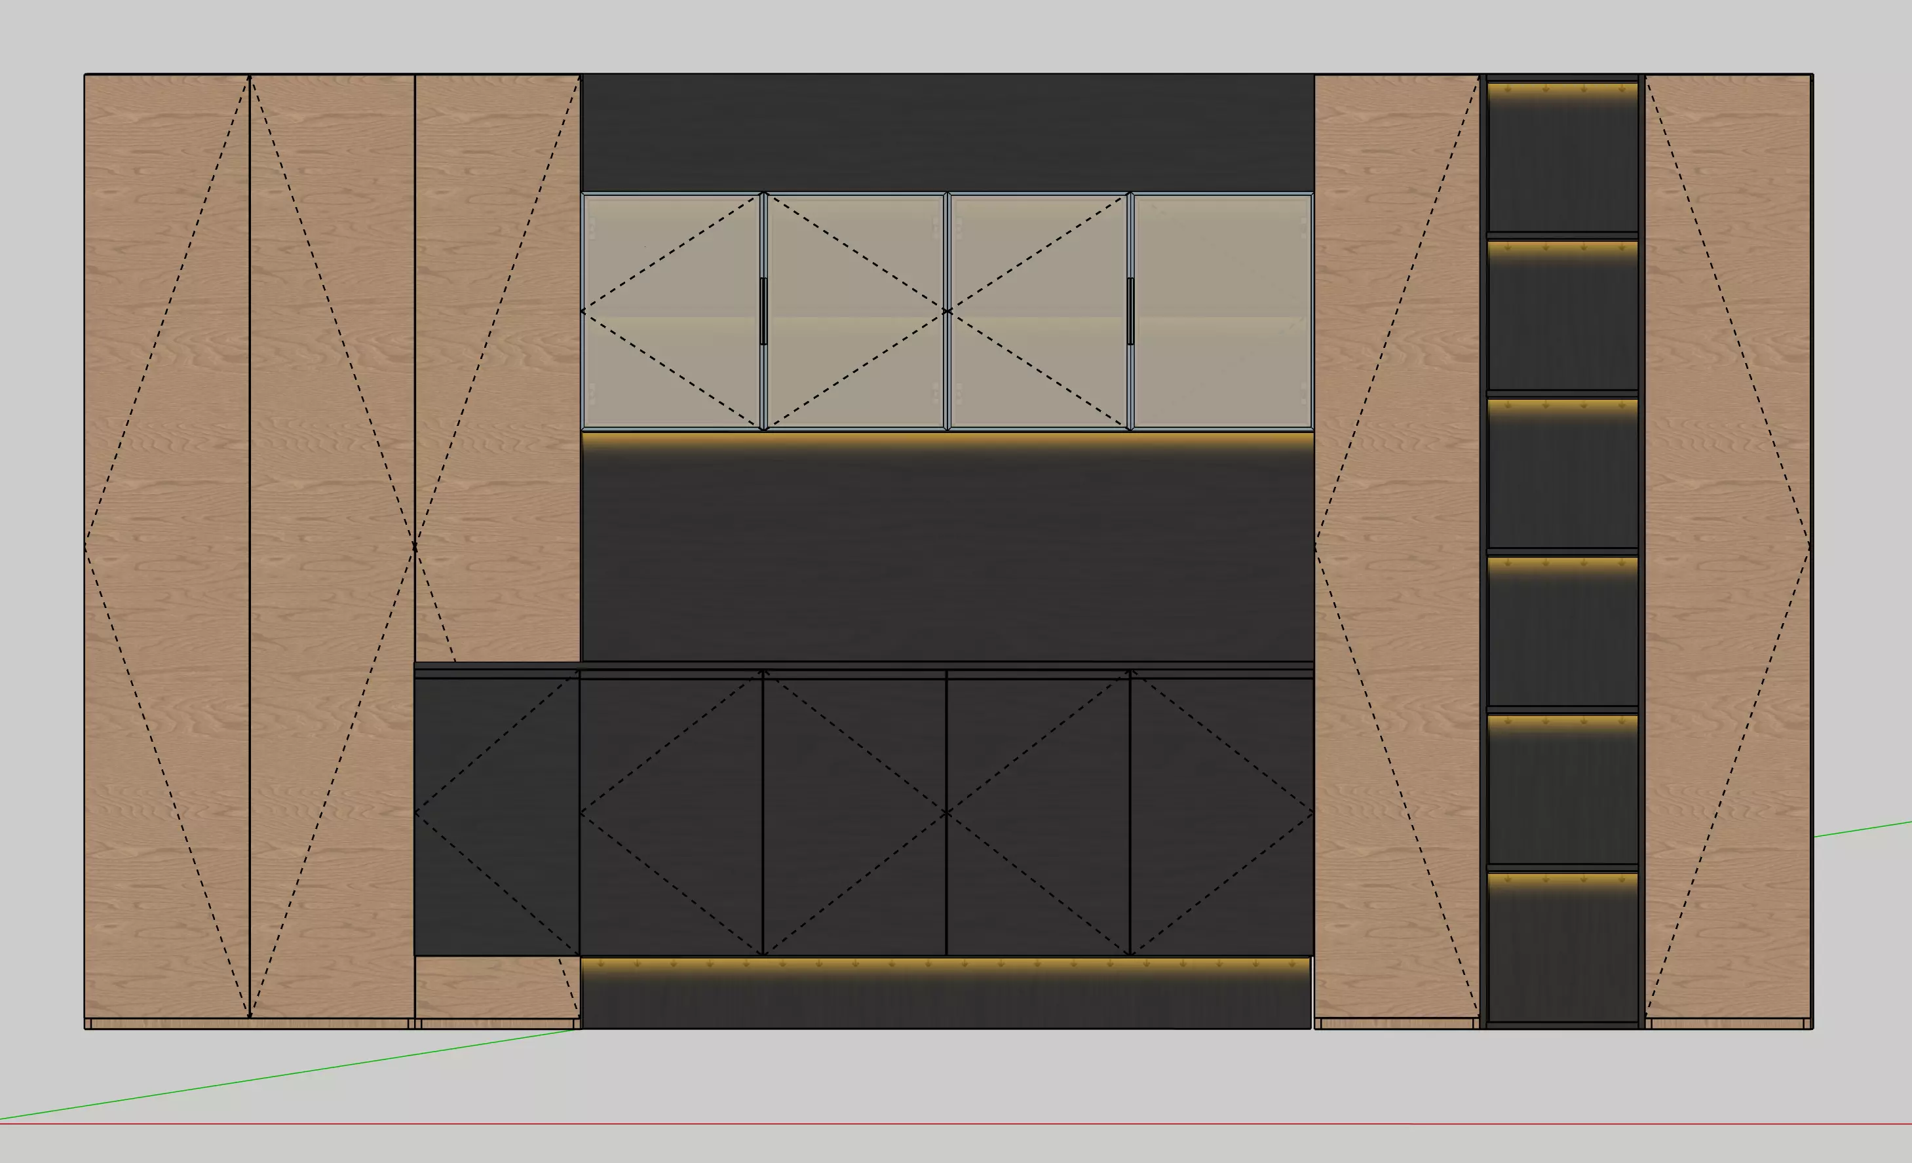Select the first glass cabinet door from the left
1912x1163 pixels.
pos(671,311)
